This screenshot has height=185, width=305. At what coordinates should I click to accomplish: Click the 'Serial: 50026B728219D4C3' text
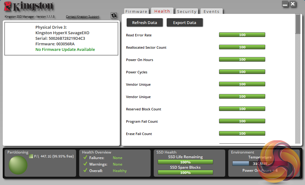[x=60, y=38]
